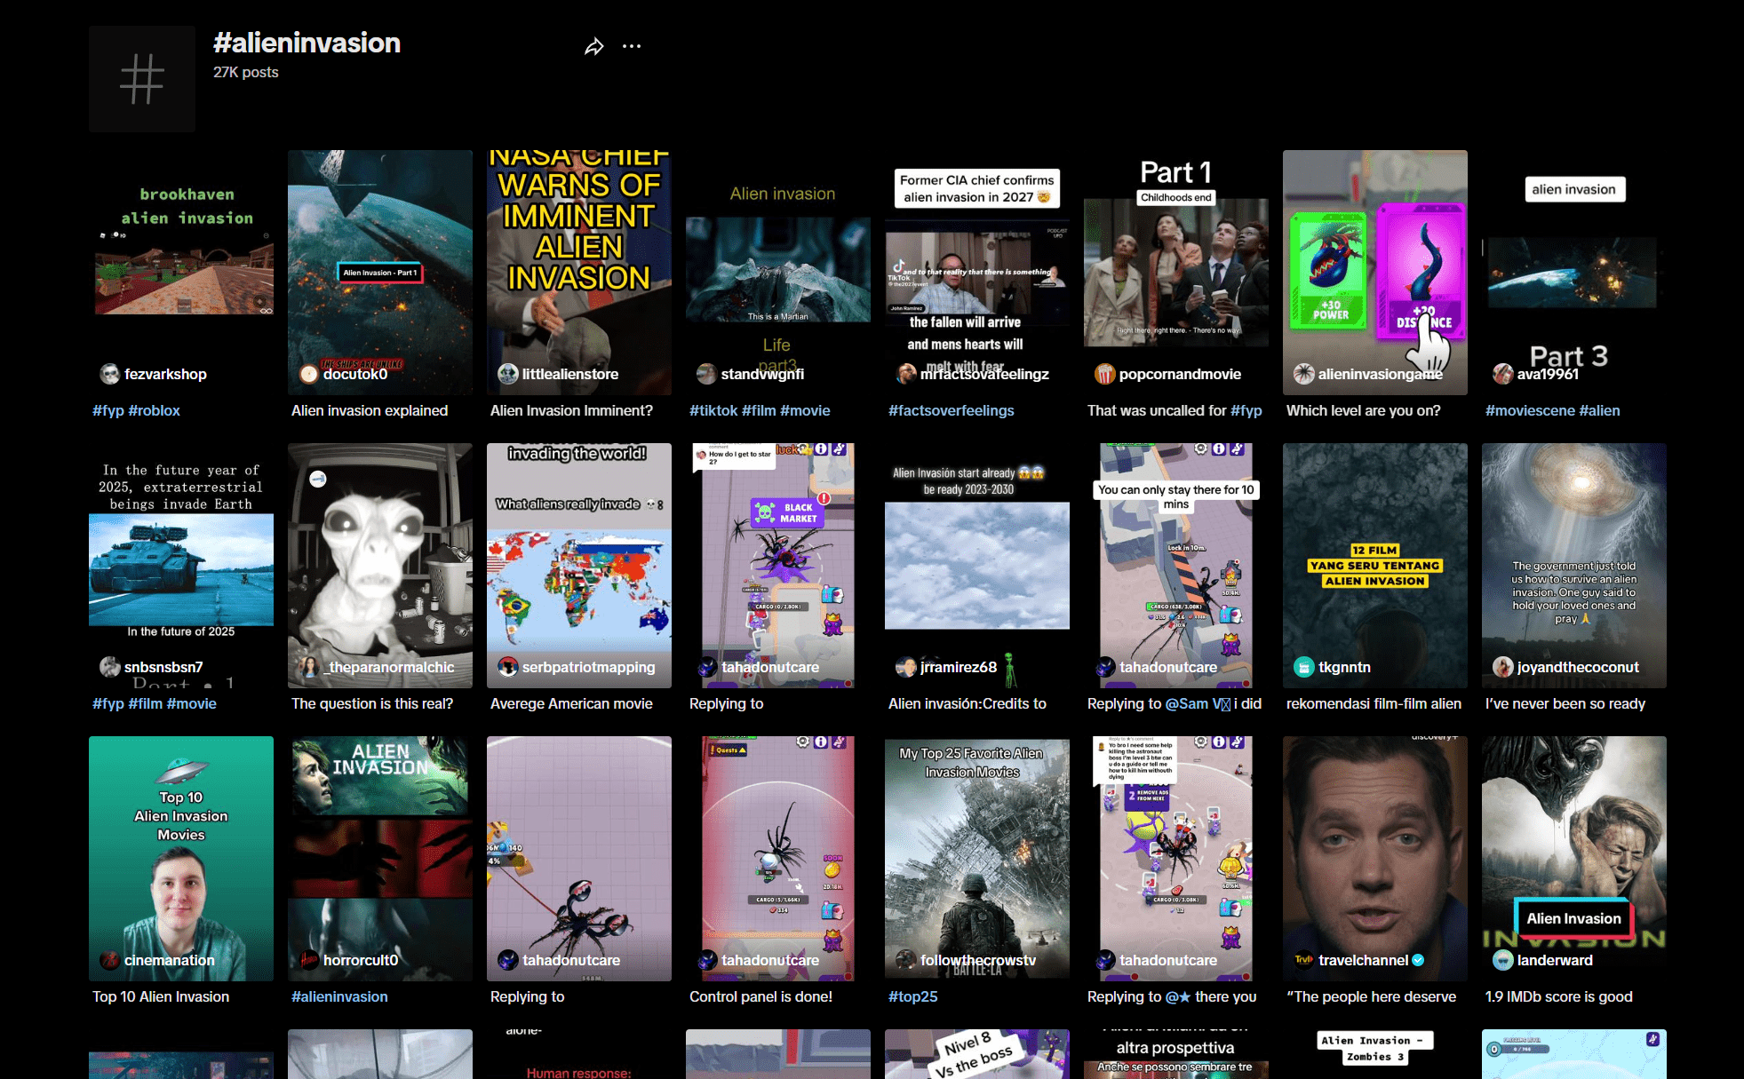
Task: Open followthecrowstv profile avatar
Action: click(x=905, y=960)
